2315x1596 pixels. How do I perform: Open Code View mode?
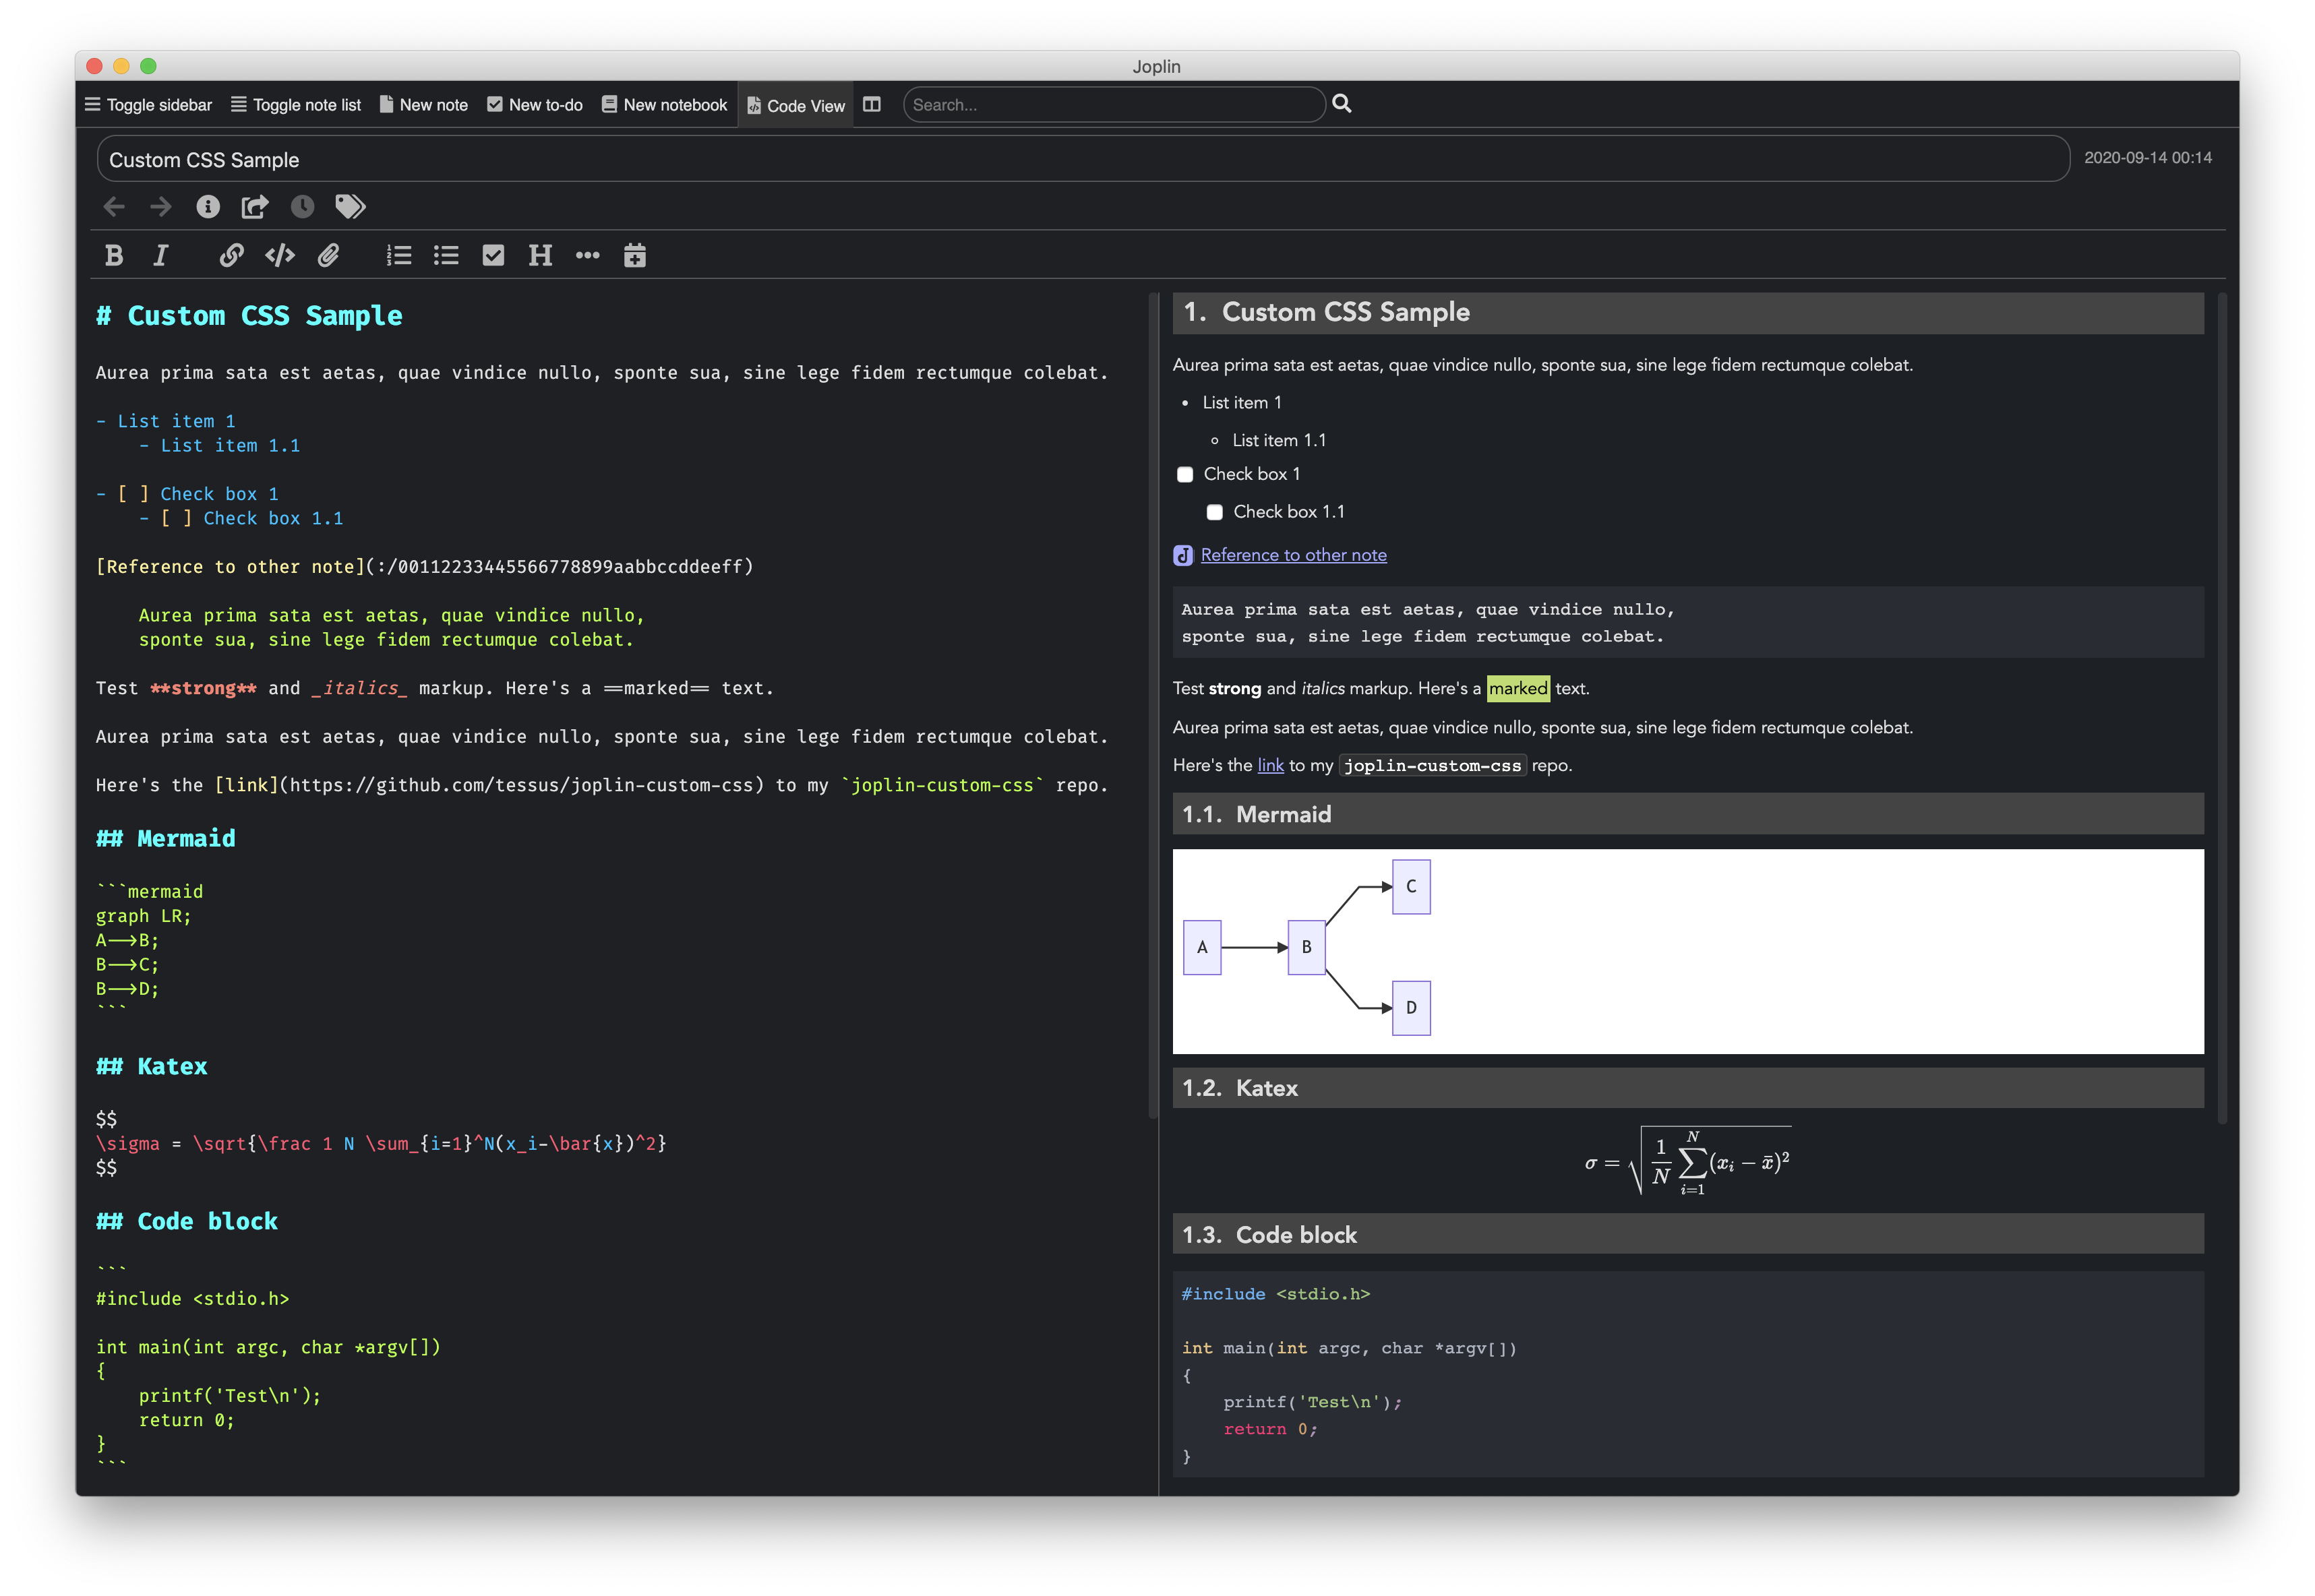click(x=796, y=105)
